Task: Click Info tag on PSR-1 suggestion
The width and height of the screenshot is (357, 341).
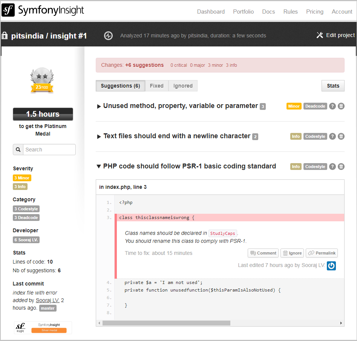Action: point(296,167)
